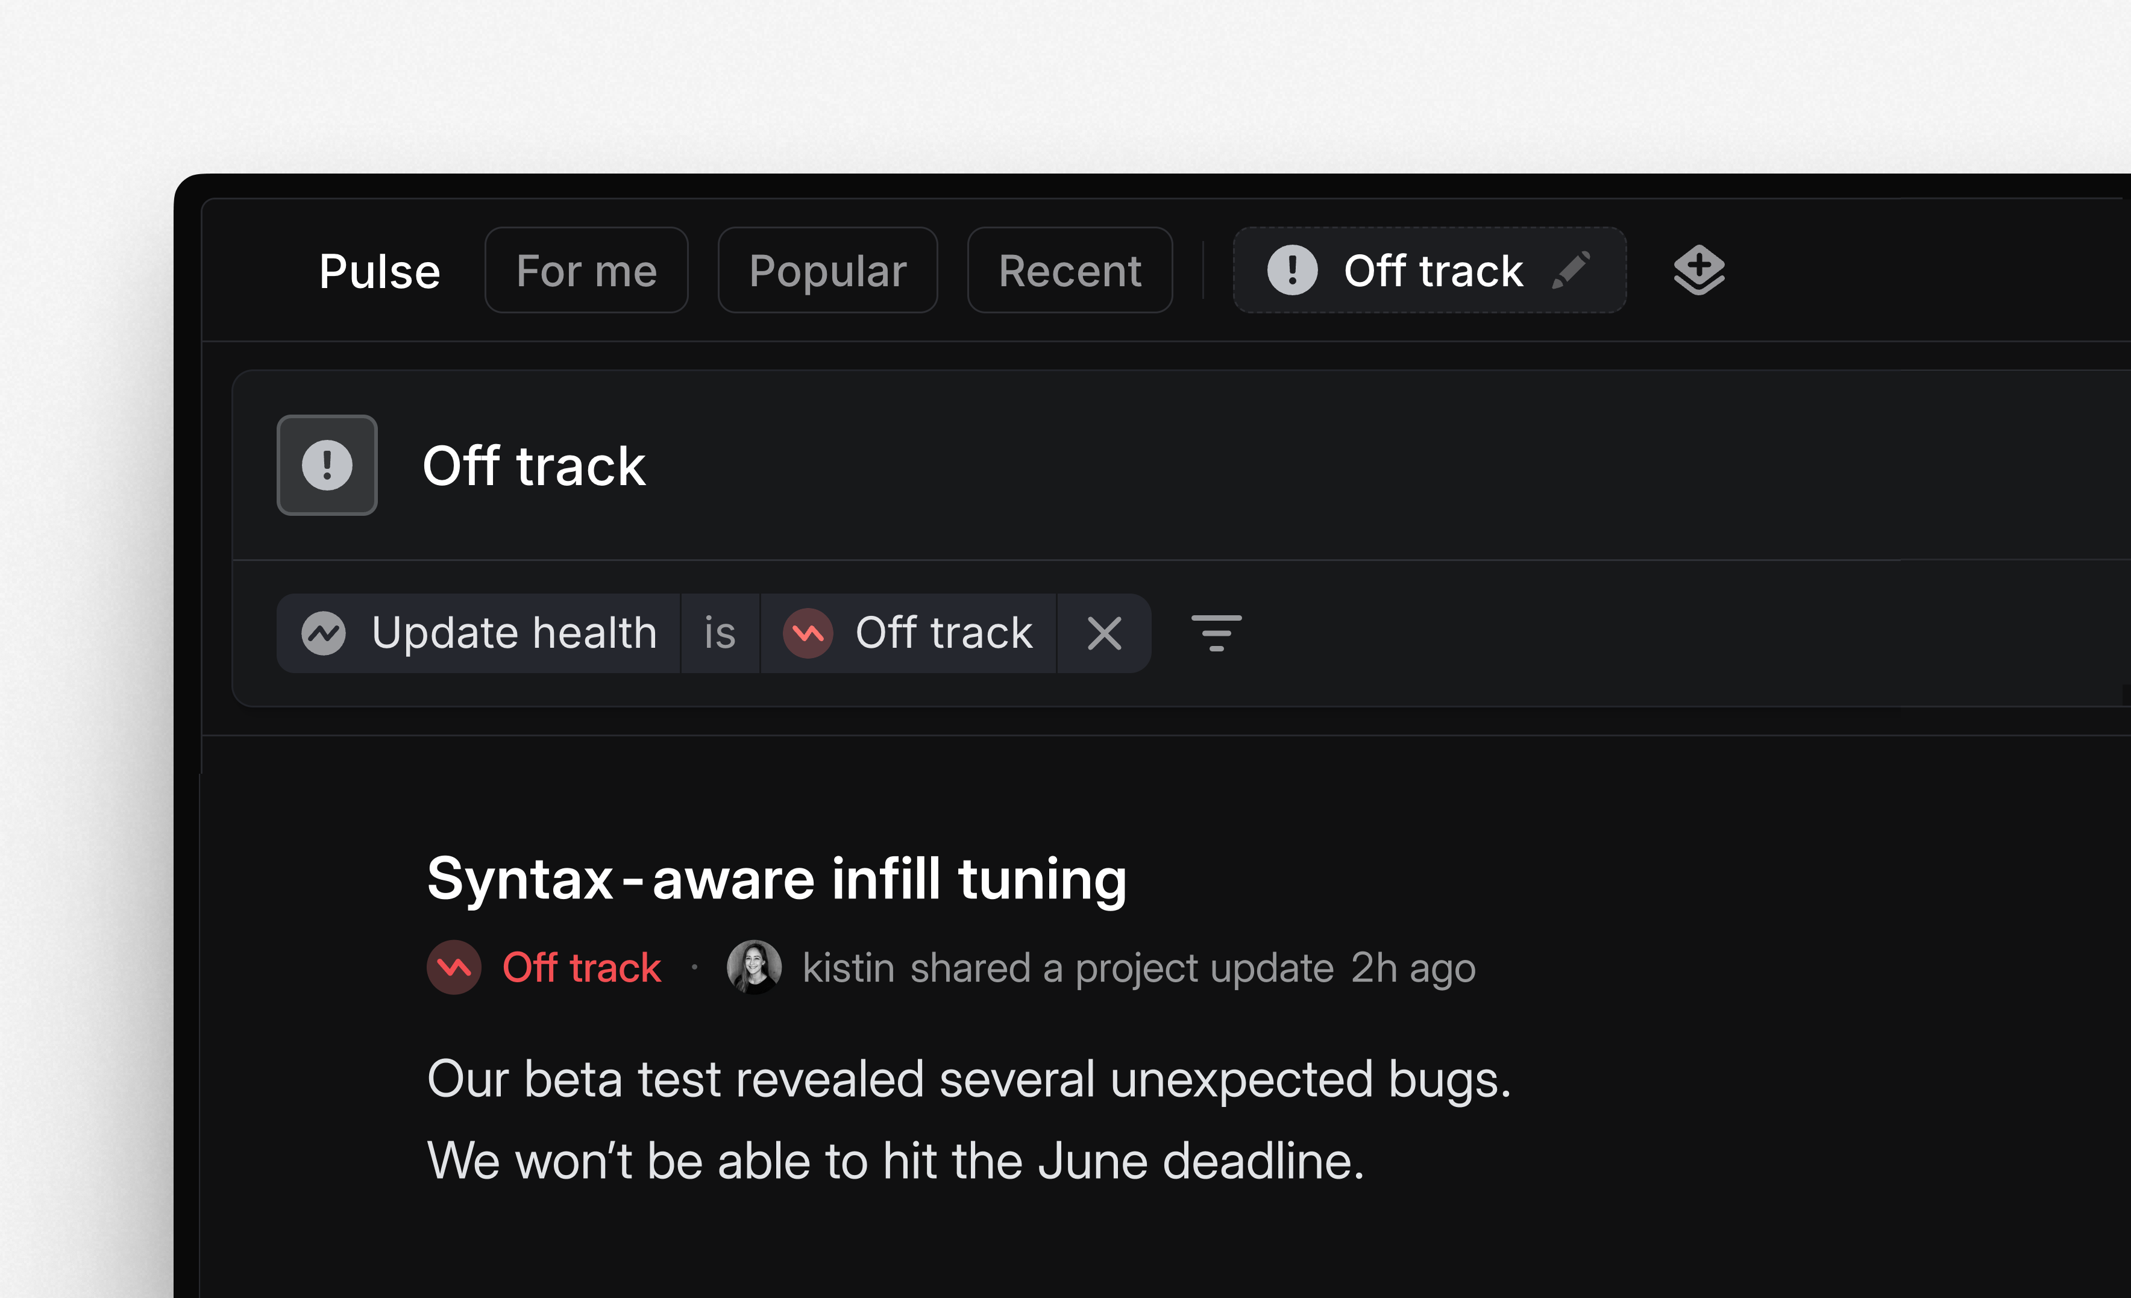Screen dimensions: 2131x1298
Task: Click kistin's profile avatar
Action: [x=754, y=968]
